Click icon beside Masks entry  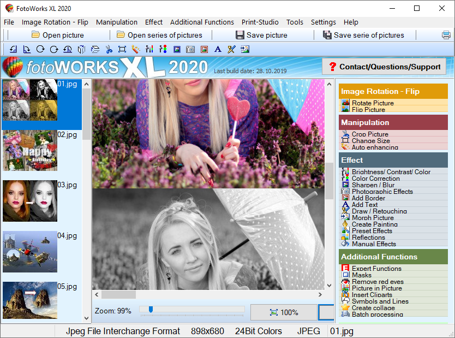345,275
